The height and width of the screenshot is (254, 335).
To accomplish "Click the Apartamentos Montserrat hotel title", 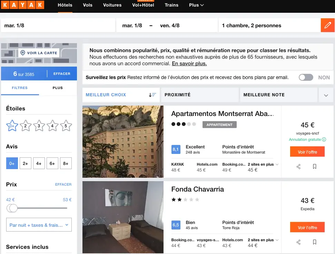I will [x=223, y=114].
